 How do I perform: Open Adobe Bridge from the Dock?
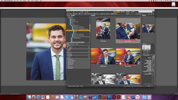click(x=105, y=97)
